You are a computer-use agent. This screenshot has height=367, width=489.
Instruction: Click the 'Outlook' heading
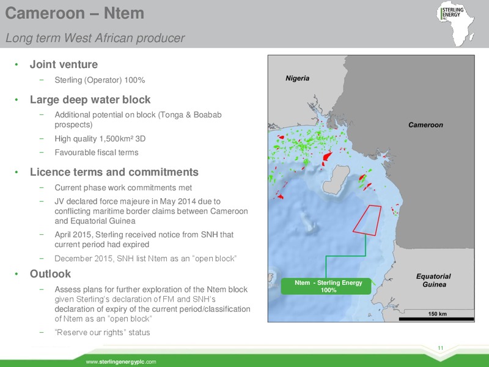pyautogui.click(x=50, y=273)
